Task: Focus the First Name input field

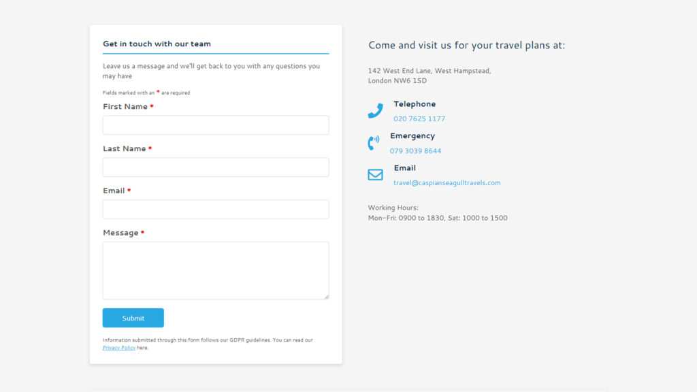Action: (x=216, y=125)
